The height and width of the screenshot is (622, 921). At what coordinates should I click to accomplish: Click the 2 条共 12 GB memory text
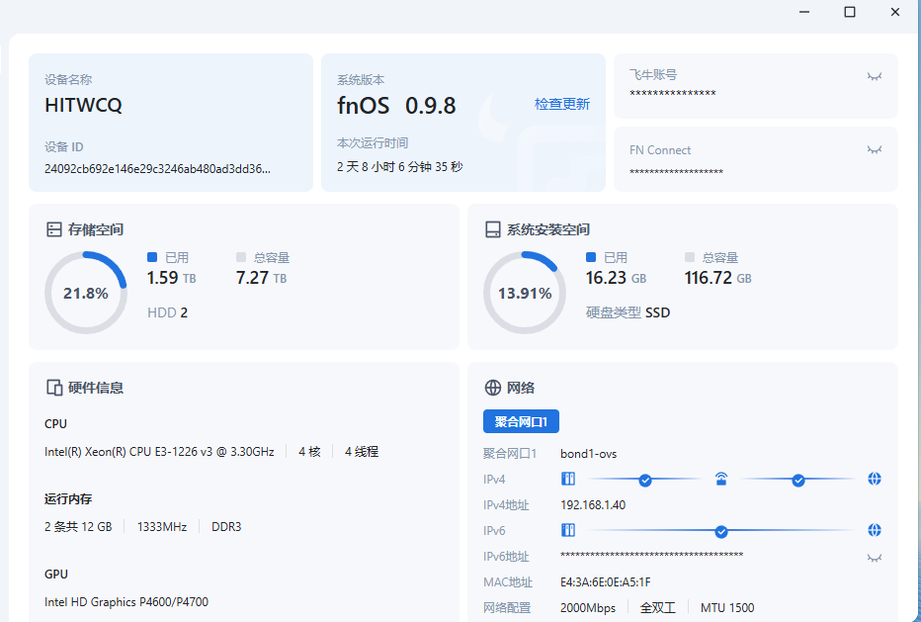pos(78,527)
